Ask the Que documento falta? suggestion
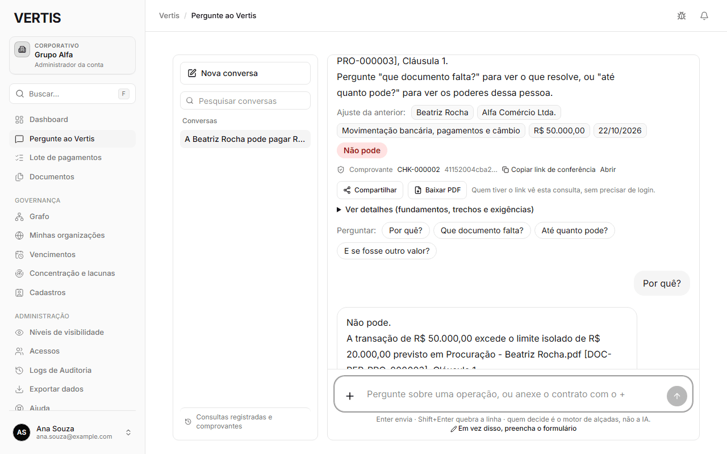The width and height of the screenshot is (727, 454). coord(482,230)
